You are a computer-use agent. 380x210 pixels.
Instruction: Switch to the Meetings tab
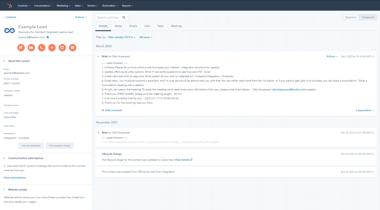click(176, 26)
